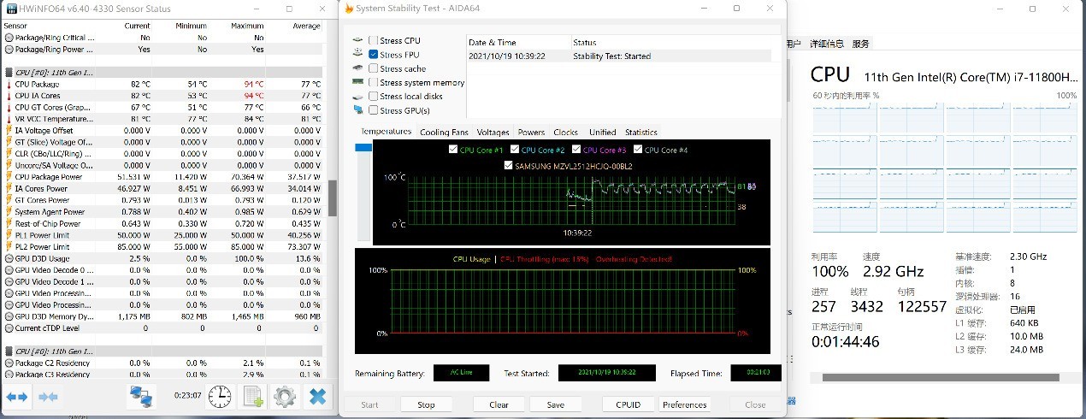Open HWiNFO sensor settings gear icon

(x=285, y=397)
